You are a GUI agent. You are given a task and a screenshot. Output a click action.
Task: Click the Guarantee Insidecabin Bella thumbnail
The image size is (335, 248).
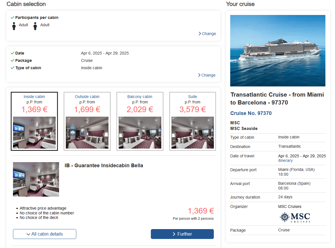coord(36,179)
